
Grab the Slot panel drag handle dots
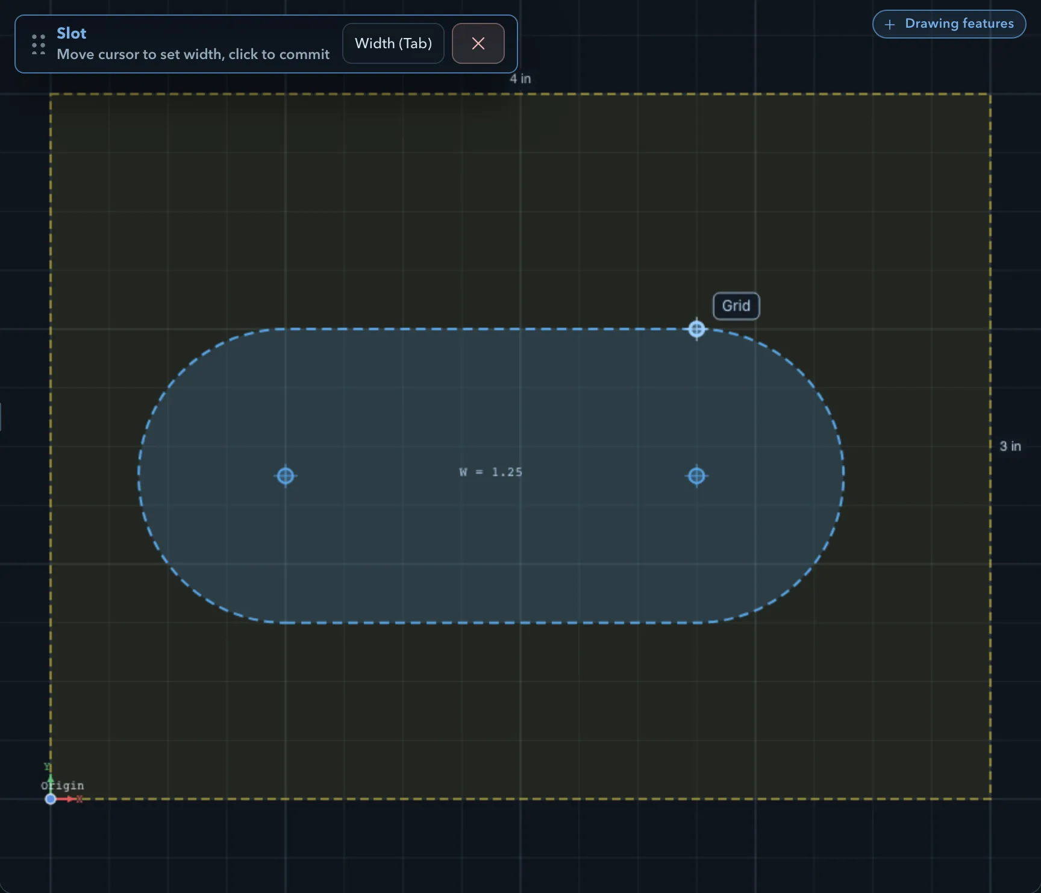(x=39, y=44)
